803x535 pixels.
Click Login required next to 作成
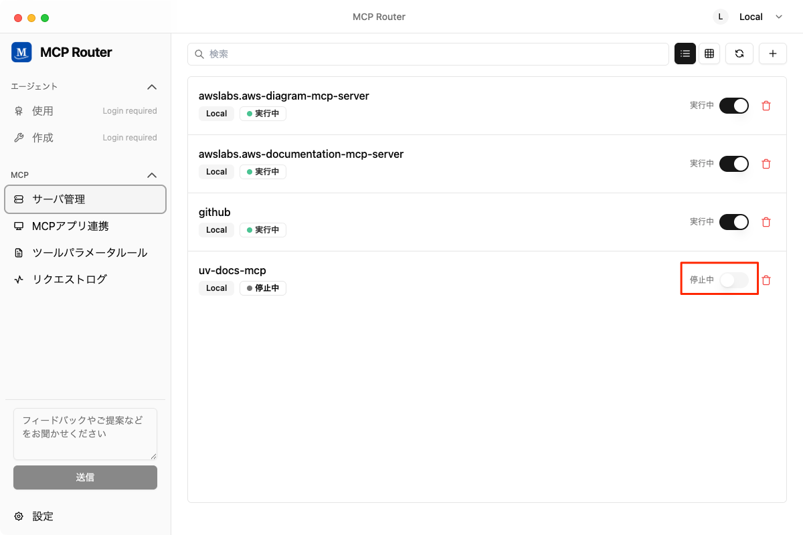pos(130,138)
